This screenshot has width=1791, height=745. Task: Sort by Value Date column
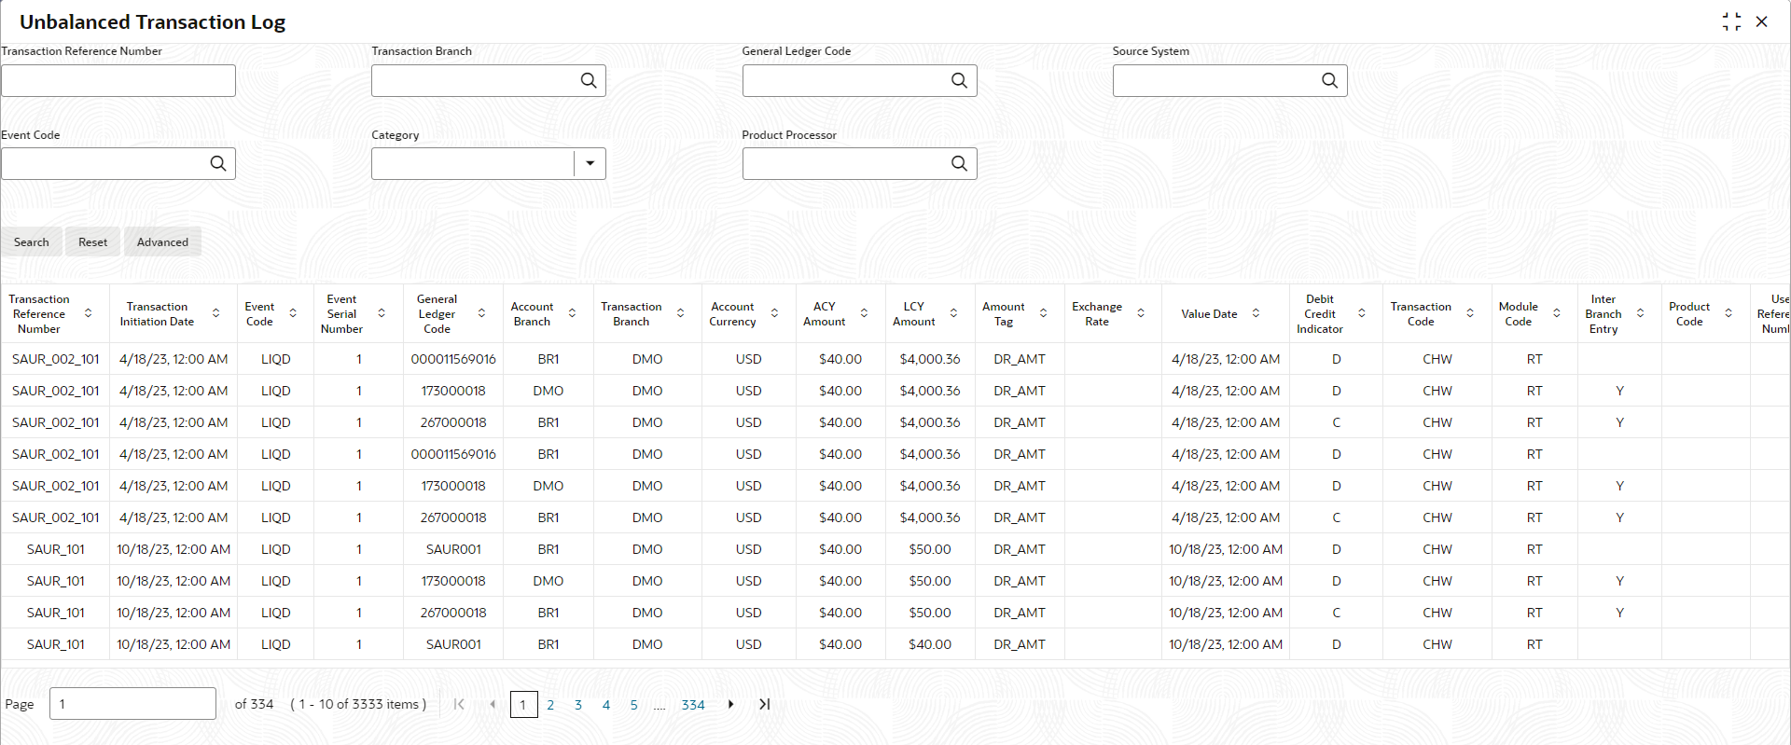tap(1256, 313)
